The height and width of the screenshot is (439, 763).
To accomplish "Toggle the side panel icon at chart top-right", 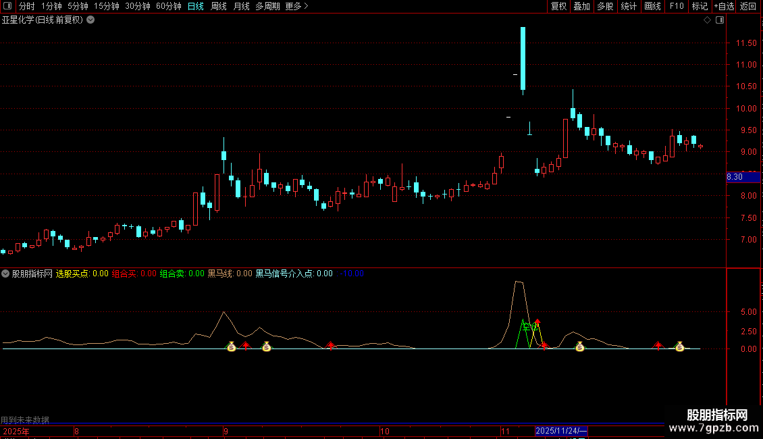I will point(720,20).
